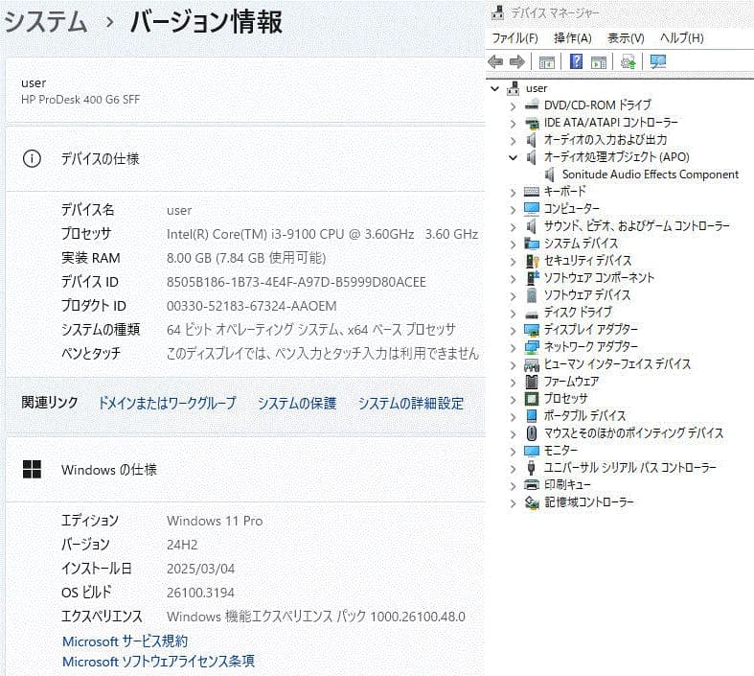Screen dimensions: 754x676
Task: Click the オーディオの入力および出力 speaker icon
Action: pos(532,140)
